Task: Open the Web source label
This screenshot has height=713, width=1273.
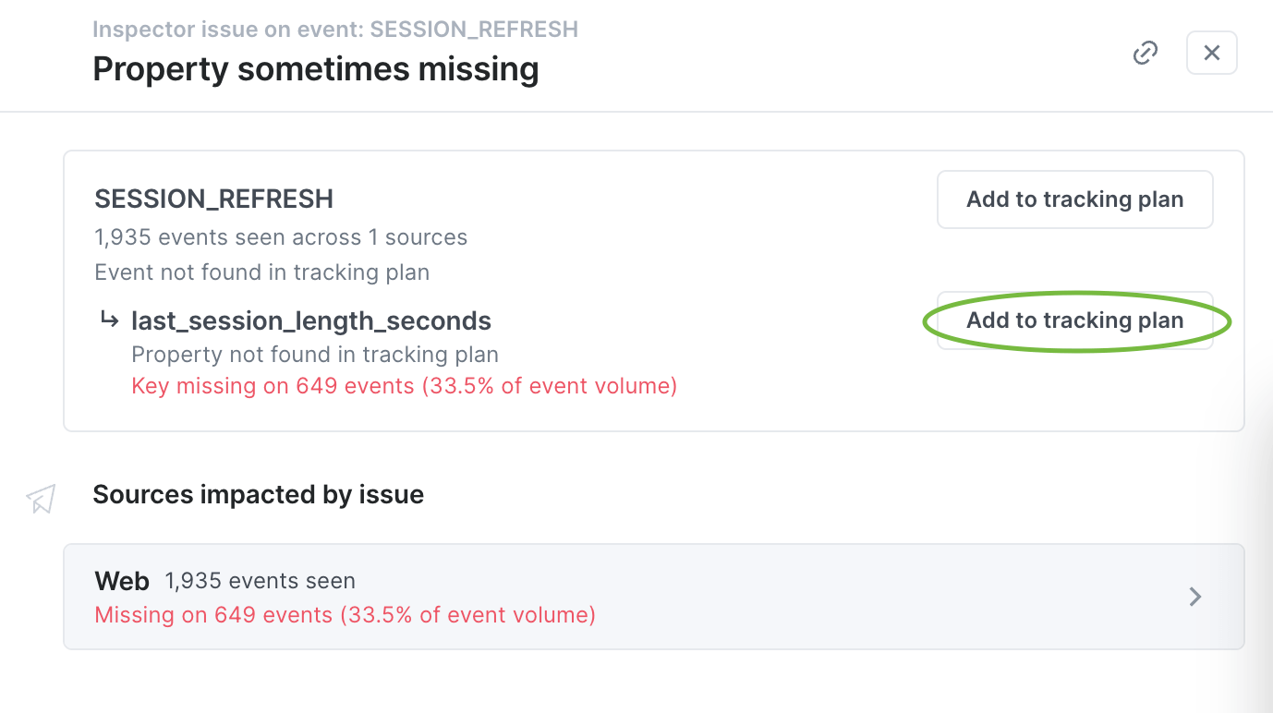Action: click(122, 581)
